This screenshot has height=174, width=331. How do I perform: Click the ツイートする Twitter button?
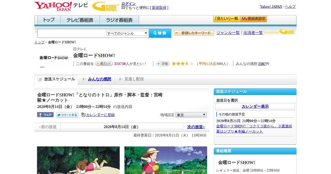(67, 115)
